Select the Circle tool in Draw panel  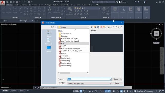[x=15, y=10]
